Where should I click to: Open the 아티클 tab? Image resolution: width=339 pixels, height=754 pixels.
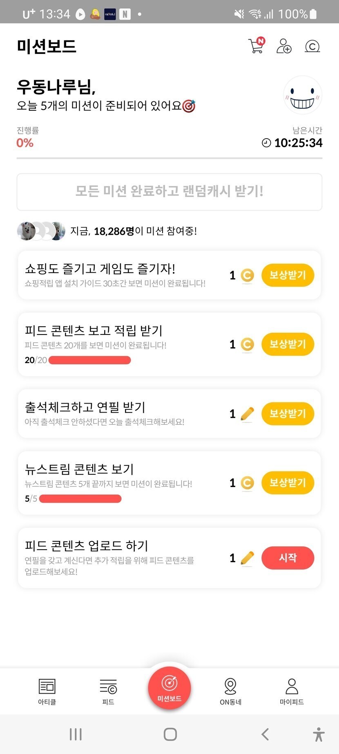pos(47,691)
